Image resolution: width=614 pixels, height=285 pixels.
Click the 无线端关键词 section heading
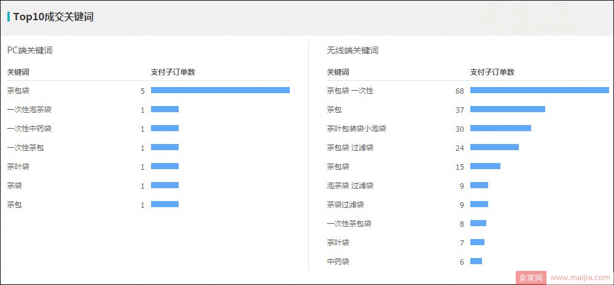click(352, 50)
